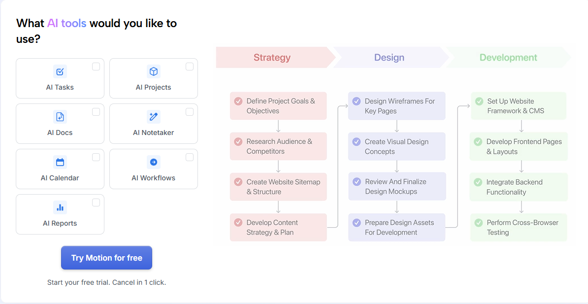Image resolution: width=588 pixels, height=304 pixels.
Task: Select the Perform Cross-Browser Testing task card
Action: [x=519, y=227]
